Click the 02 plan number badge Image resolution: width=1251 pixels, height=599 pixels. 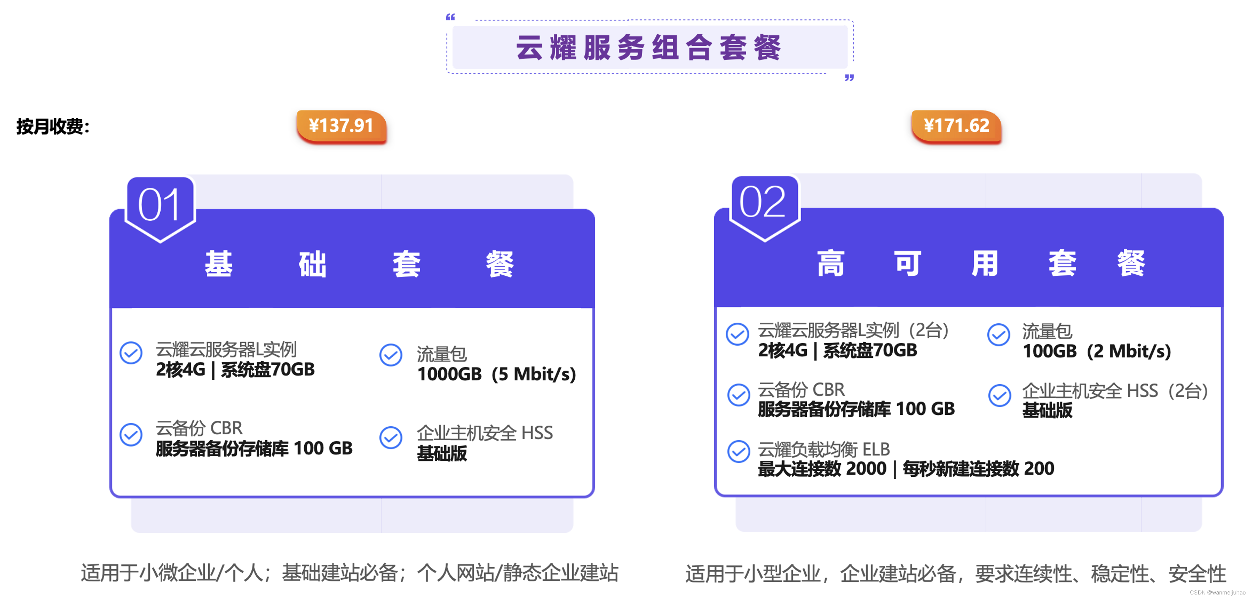click(x=765, y=208)
